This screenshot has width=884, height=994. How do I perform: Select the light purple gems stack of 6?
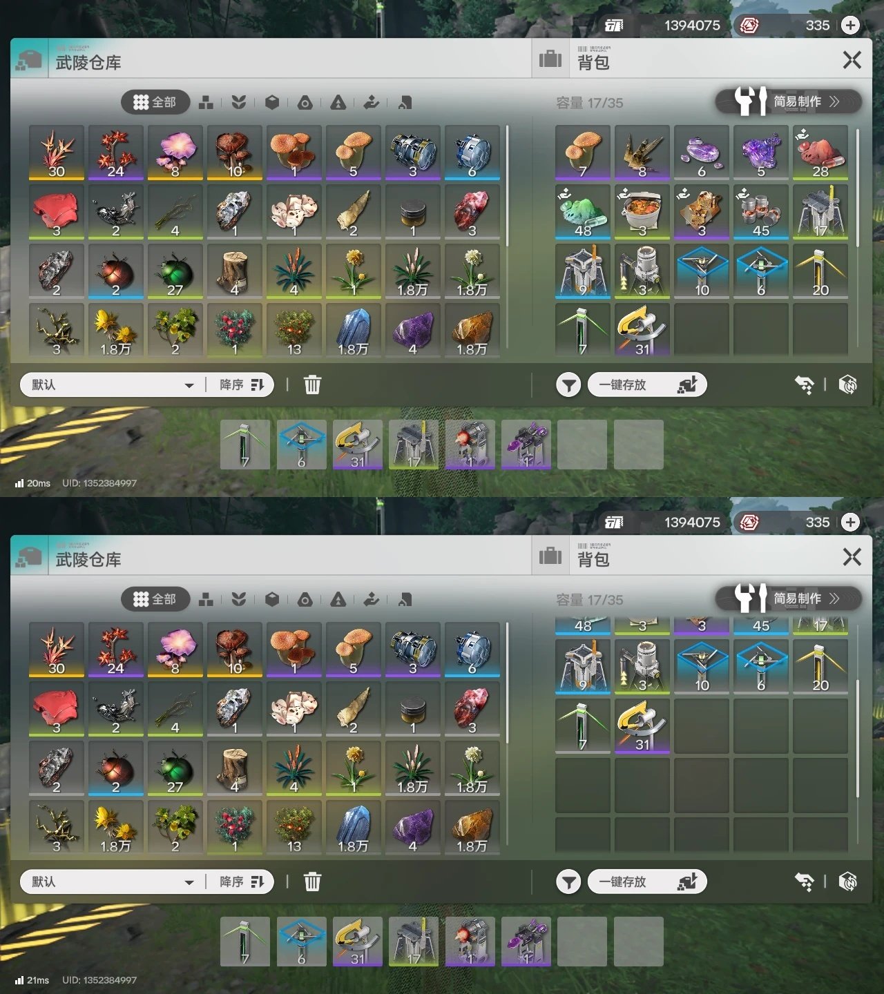pos(702,153)
